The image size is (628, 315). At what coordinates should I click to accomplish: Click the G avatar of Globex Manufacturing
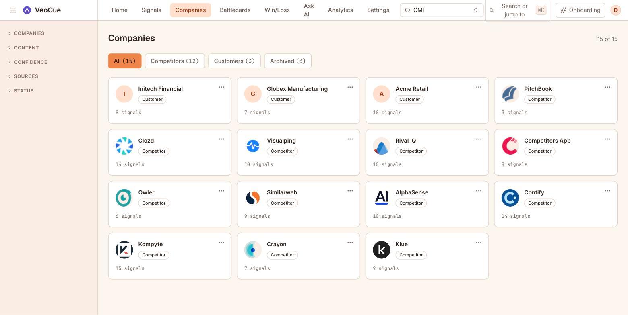(253, 94)
